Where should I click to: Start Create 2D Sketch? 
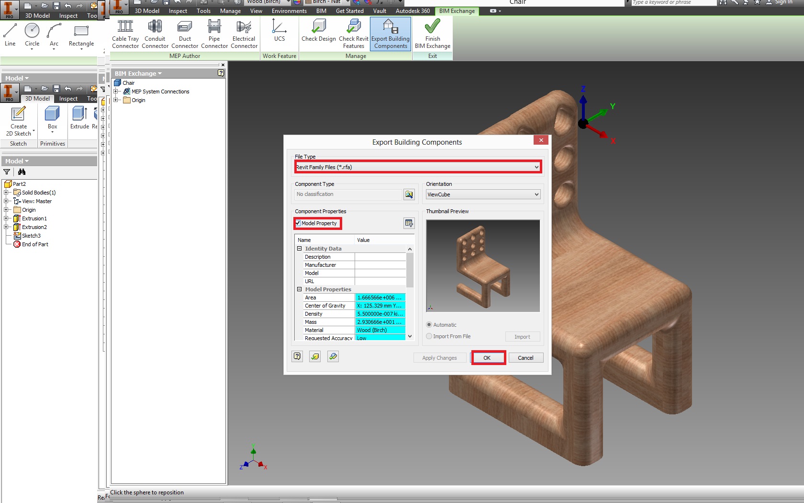tap(19, 122)
